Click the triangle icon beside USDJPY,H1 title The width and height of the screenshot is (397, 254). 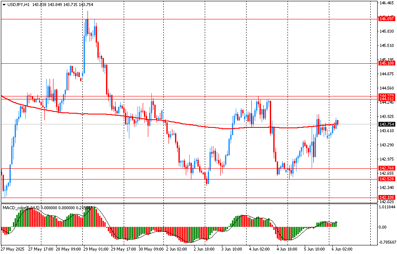[4, 4]
